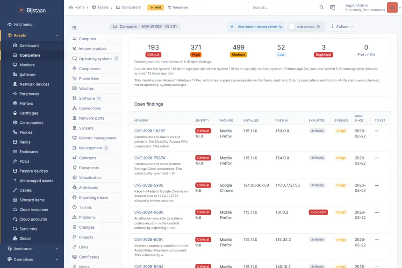Open the Components tab
Image resolution: width=402 pixels, height=268 pixels.
pyautogui.click(x=95, y=69)
